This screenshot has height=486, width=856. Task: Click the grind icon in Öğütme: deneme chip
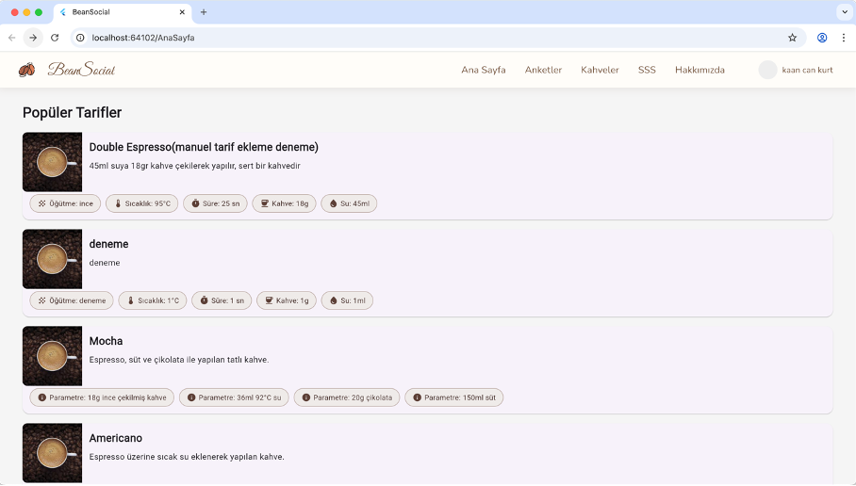42,300
